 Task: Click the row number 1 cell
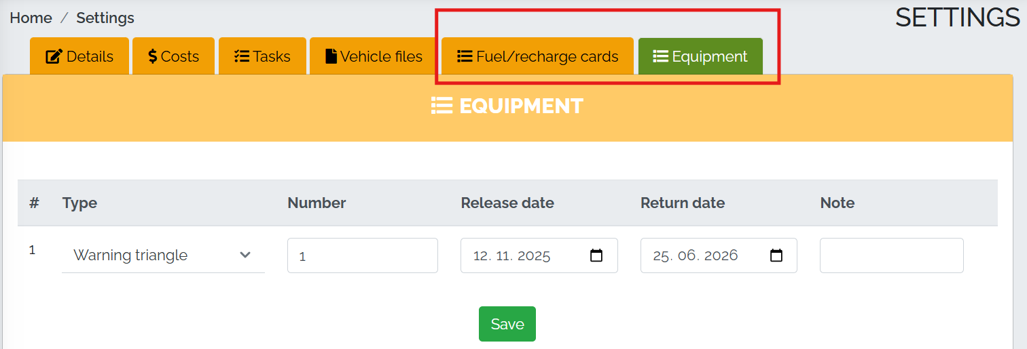[x=32, y=250]
